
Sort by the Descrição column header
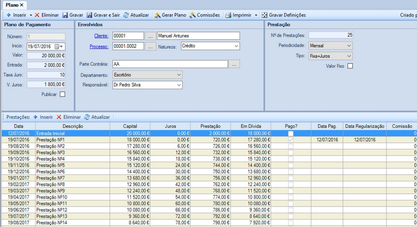tap(73, 126)
